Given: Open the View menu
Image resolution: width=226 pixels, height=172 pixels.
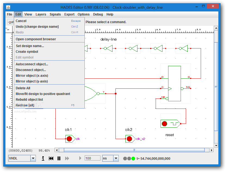Looking at the screenshot, I should pos(28,14).
